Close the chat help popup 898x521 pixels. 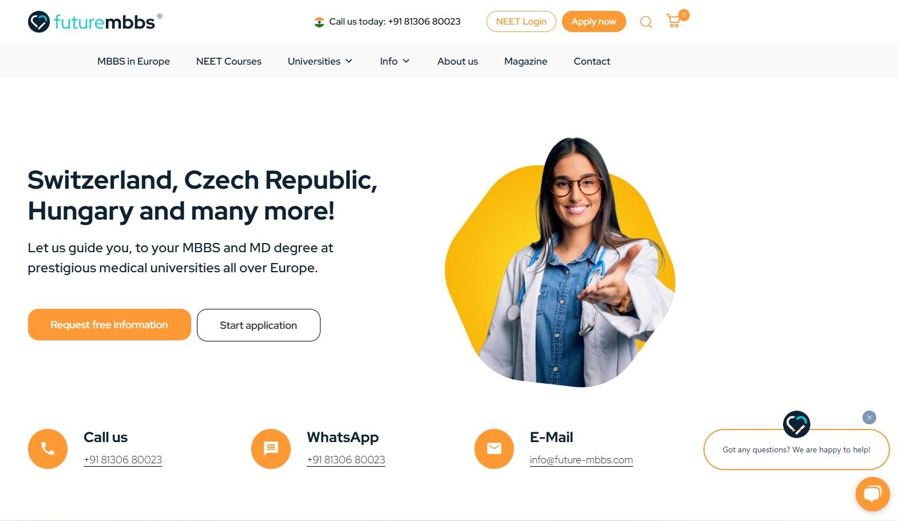869,417
